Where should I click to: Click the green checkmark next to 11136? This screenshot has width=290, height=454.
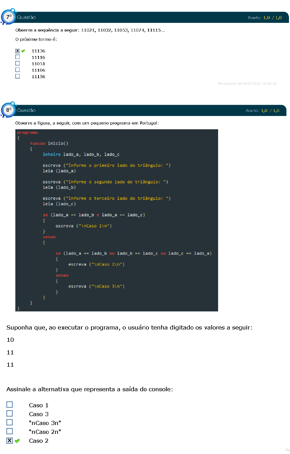23,50
